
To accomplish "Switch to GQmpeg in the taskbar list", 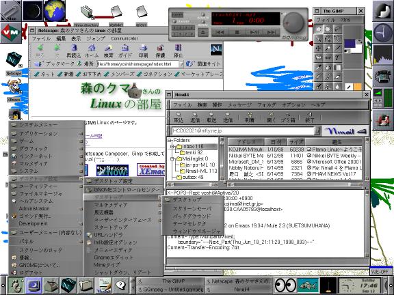I will point(171,290).
